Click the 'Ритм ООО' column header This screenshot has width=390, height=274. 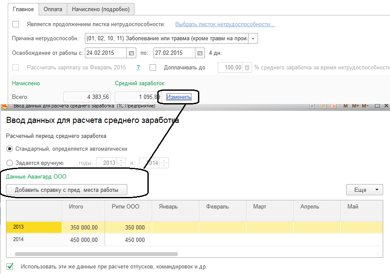(128, 211)
